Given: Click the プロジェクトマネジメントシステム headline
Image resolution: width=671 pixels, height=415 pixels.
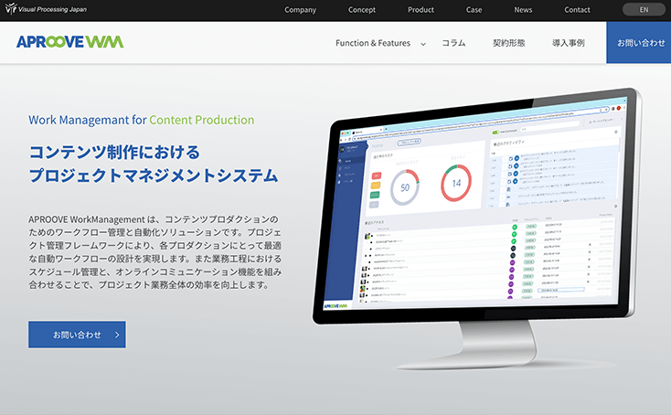Looking at the screenshot, I should point(153,176).
